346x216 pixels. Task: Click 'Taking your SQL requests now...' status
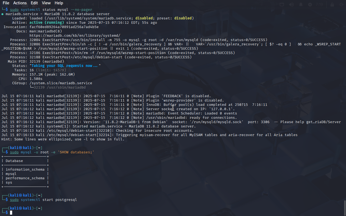coord(65,66)
